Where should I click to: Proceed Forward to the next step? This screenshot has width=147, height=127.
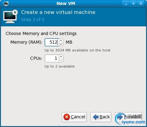click(128, 117)
